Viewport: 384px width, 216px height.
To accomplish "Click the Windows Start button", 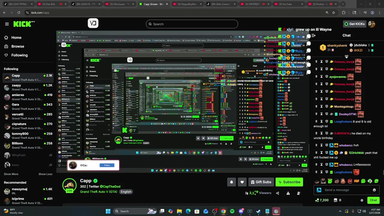I will tap(108, 211).
